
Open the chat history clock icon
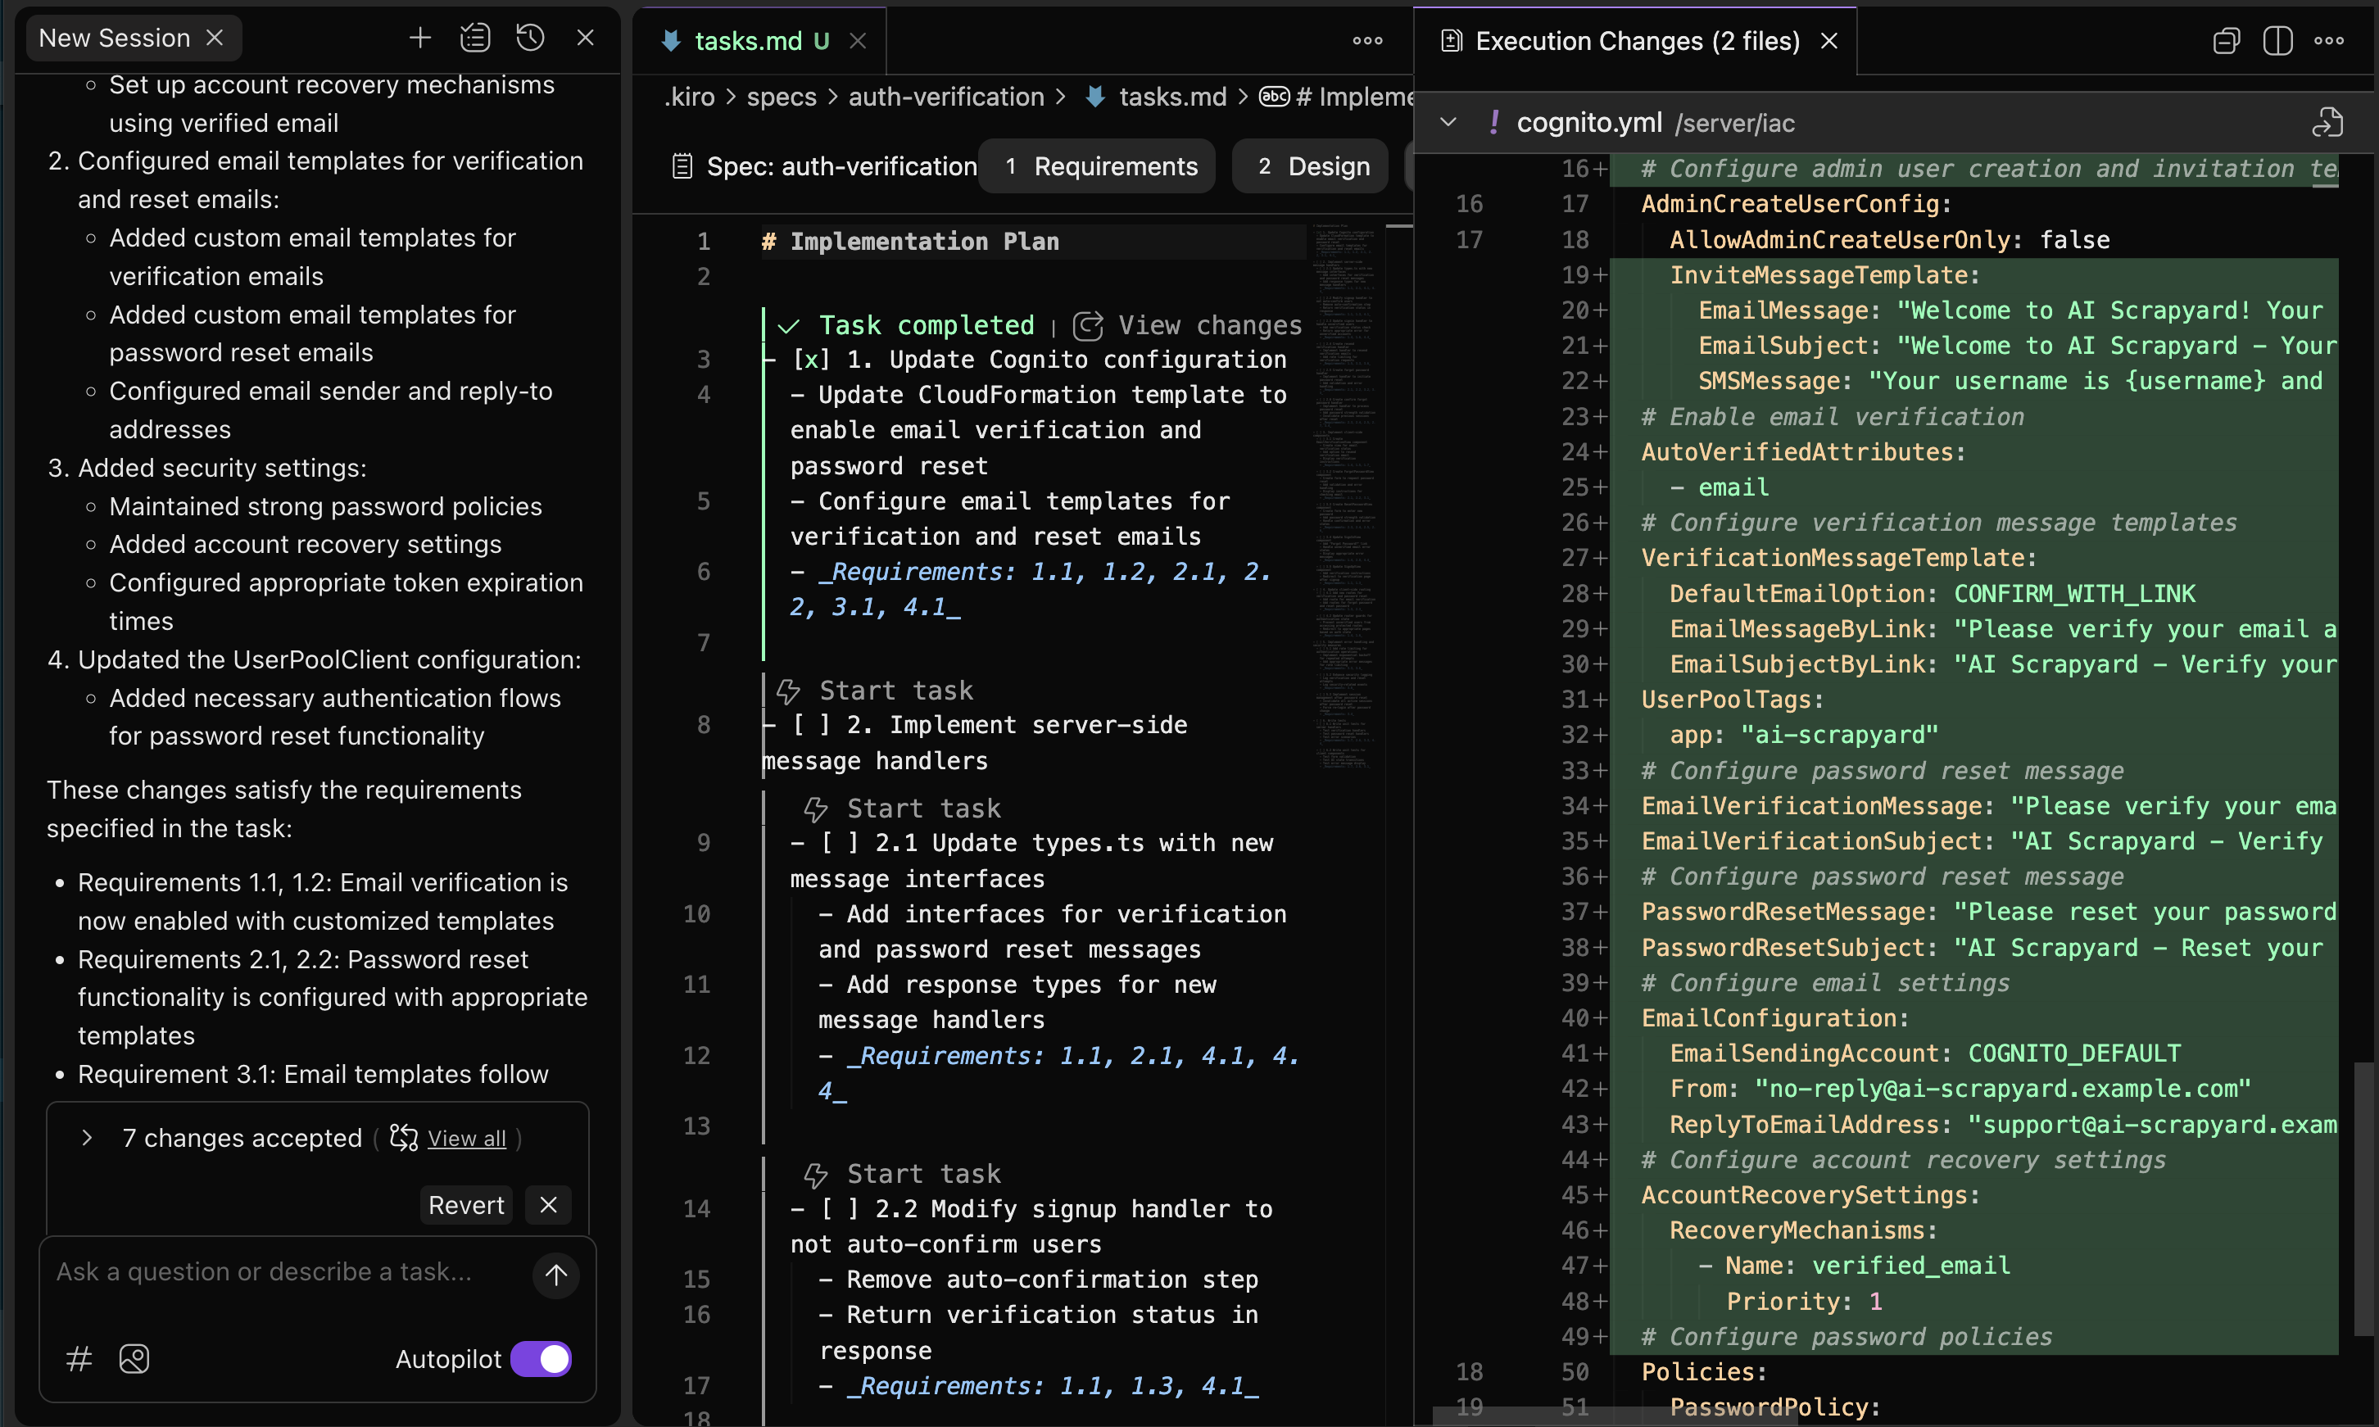(x=530, y=39)
